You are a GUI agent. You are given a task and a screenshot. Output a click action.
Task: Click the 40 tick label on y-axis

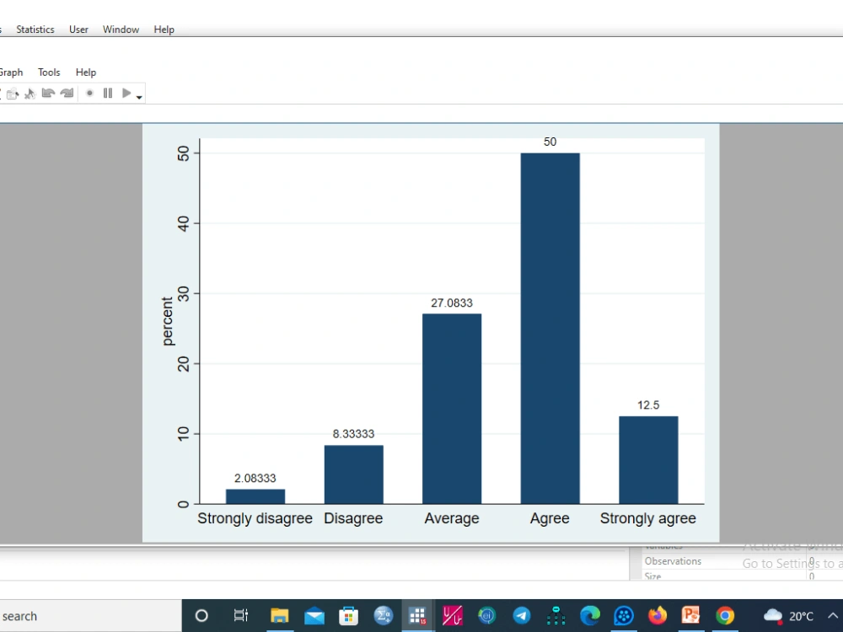(x=183, y=223)
